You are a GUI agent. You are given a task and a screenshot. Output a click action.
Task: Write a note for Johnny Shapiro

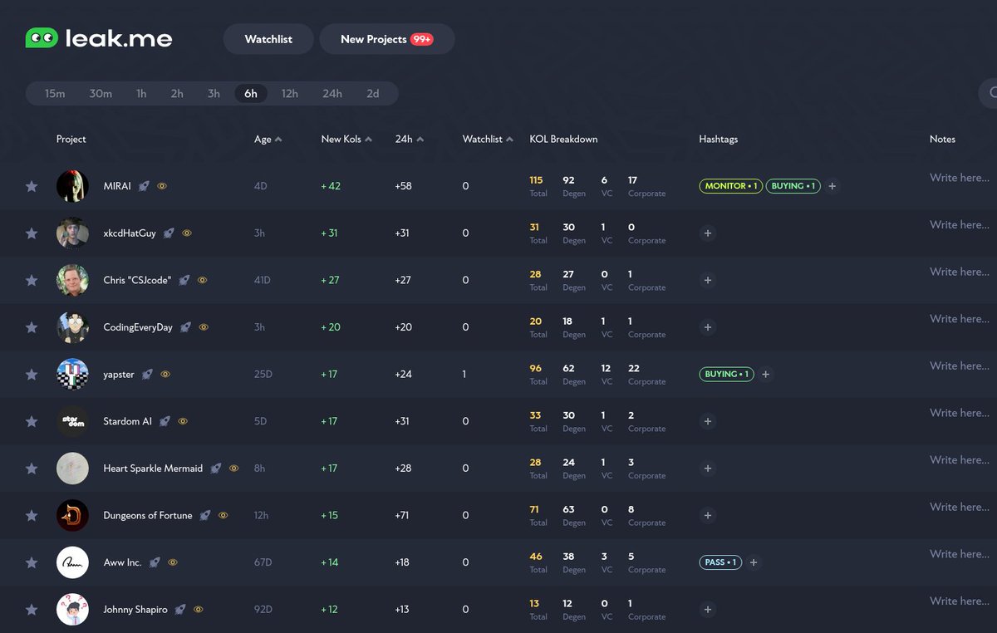pyautogui.click(x=960, y=601)
